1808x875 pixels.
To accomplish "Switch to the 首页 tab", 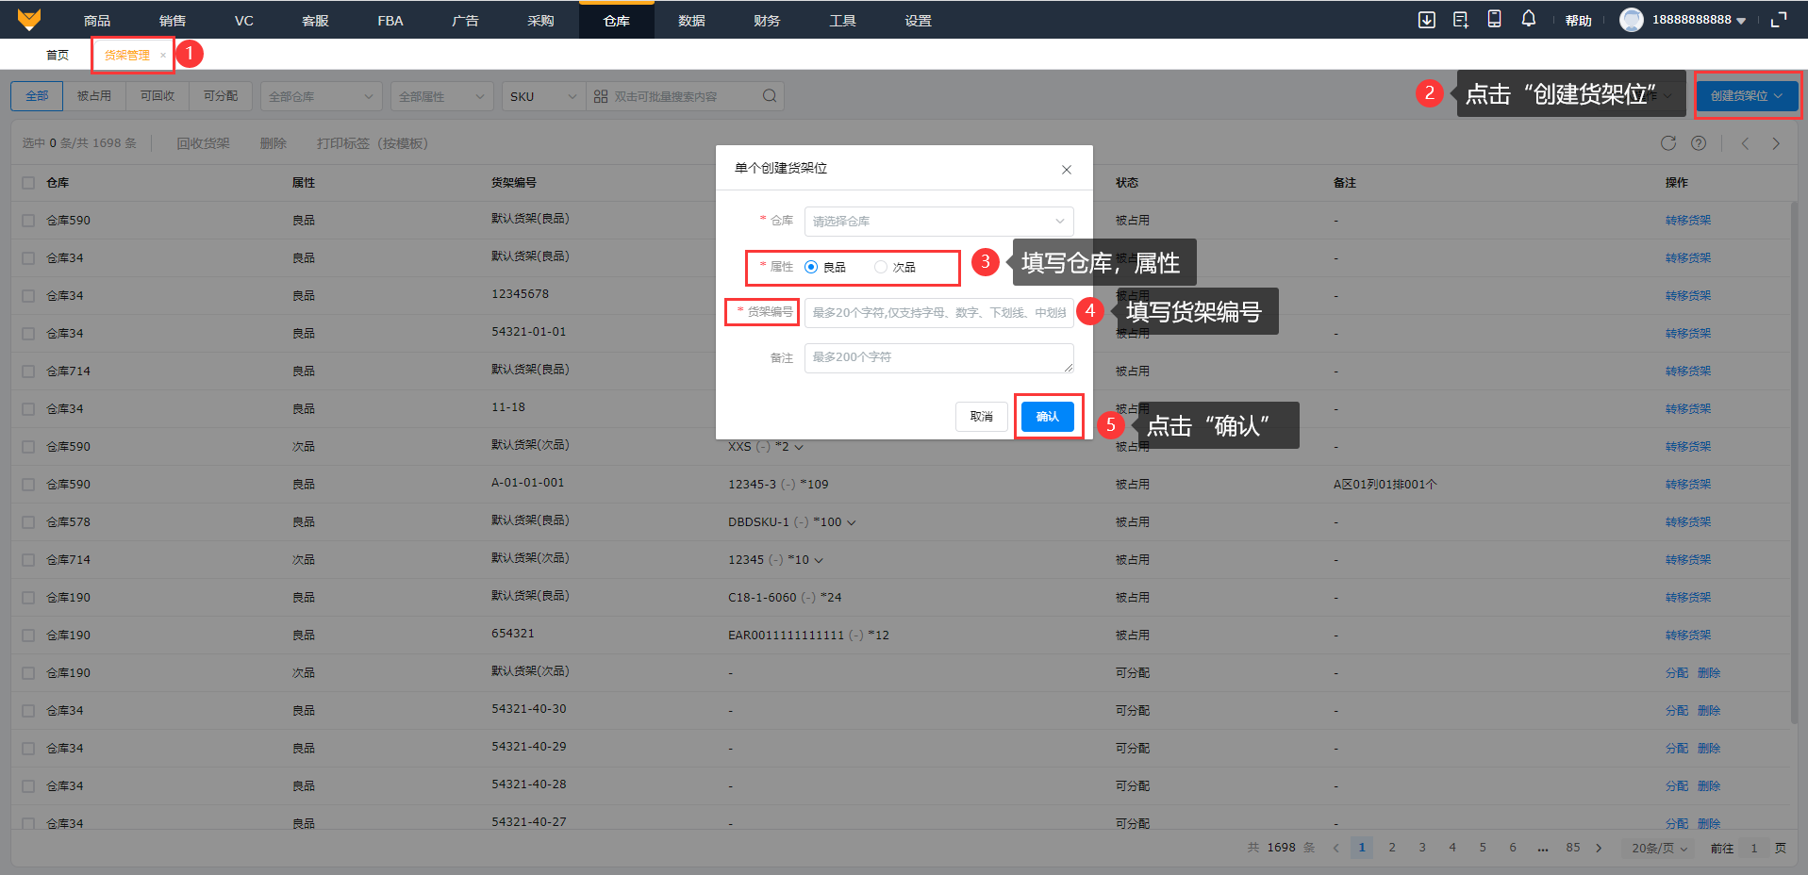I will pyautogui.click(x=58, y=55).
